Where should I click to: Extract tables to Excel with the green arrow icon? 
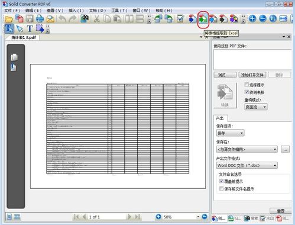(203, 19)
